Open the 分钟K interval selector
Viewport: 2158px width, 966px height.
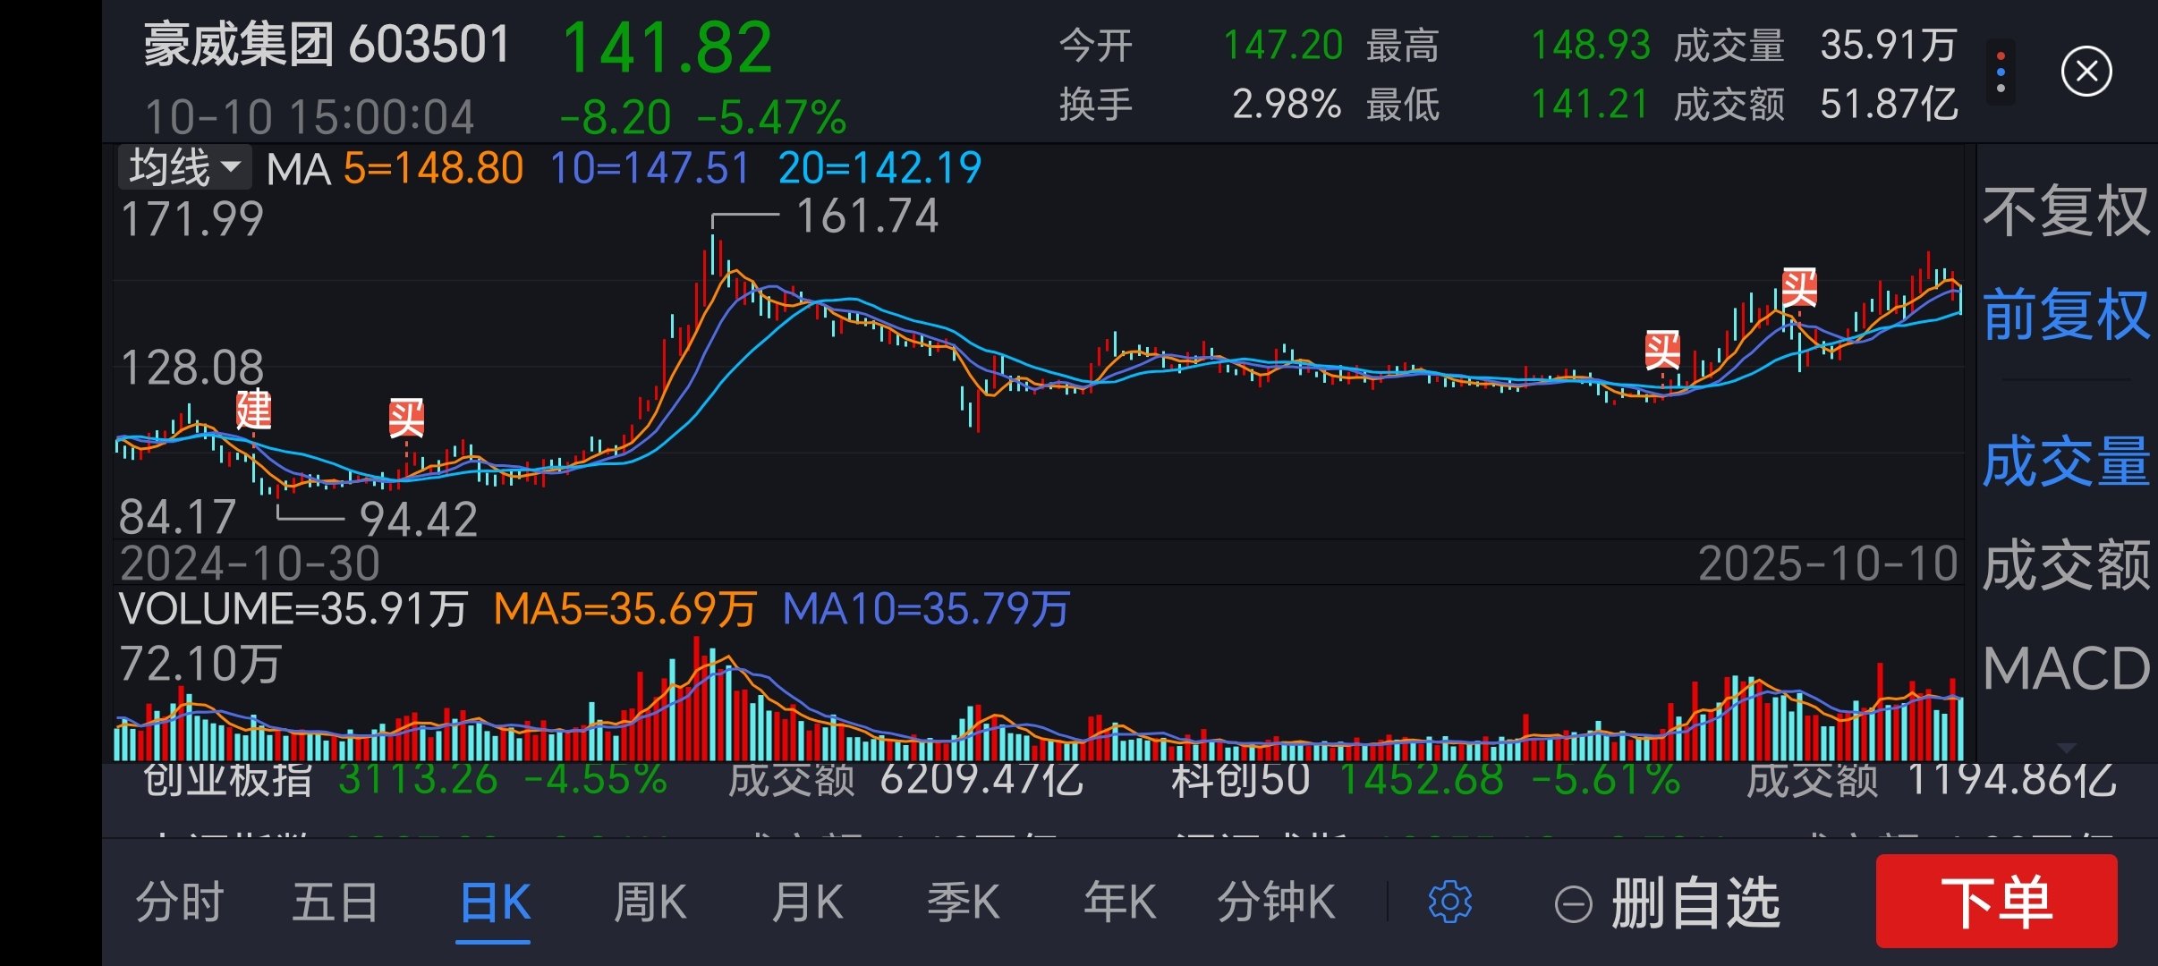click(1276, 902)
